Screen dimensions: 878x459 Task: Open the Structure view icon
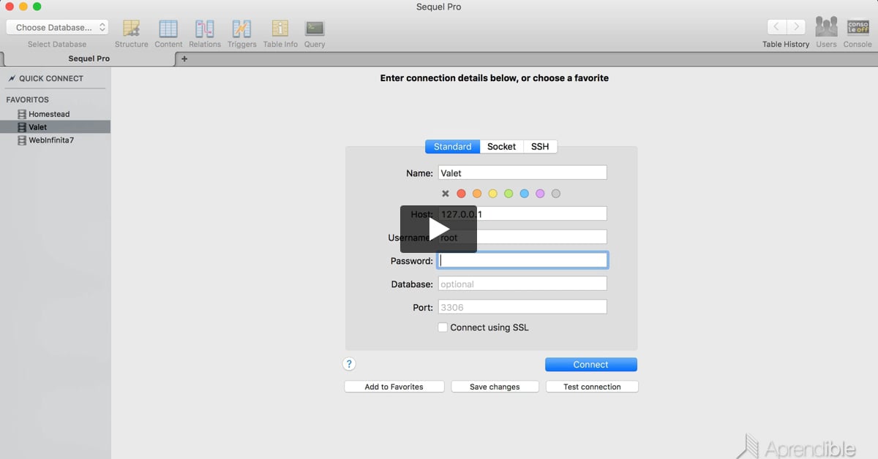click(x=132, y=29)
